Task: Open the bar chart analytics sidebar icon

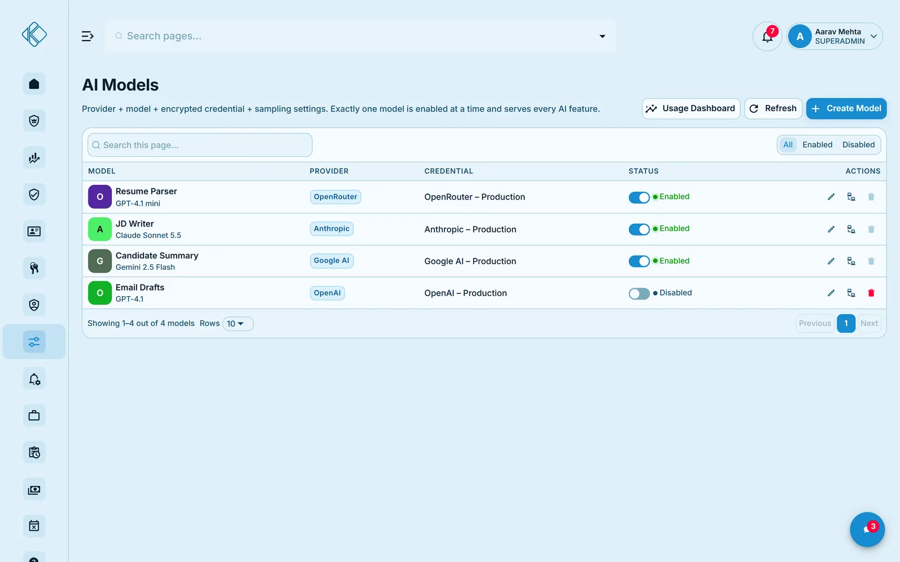Action: pos(34,158)
